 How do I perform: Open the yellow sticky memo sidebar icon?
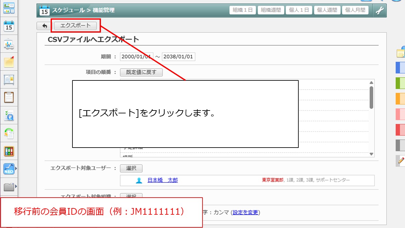[x=9, y=62]
